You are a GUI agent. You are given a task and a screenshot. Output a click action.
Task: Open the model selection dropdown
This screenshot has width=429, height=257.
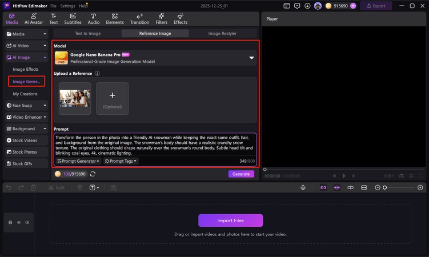pyautogui.click(x=251, y=58)
